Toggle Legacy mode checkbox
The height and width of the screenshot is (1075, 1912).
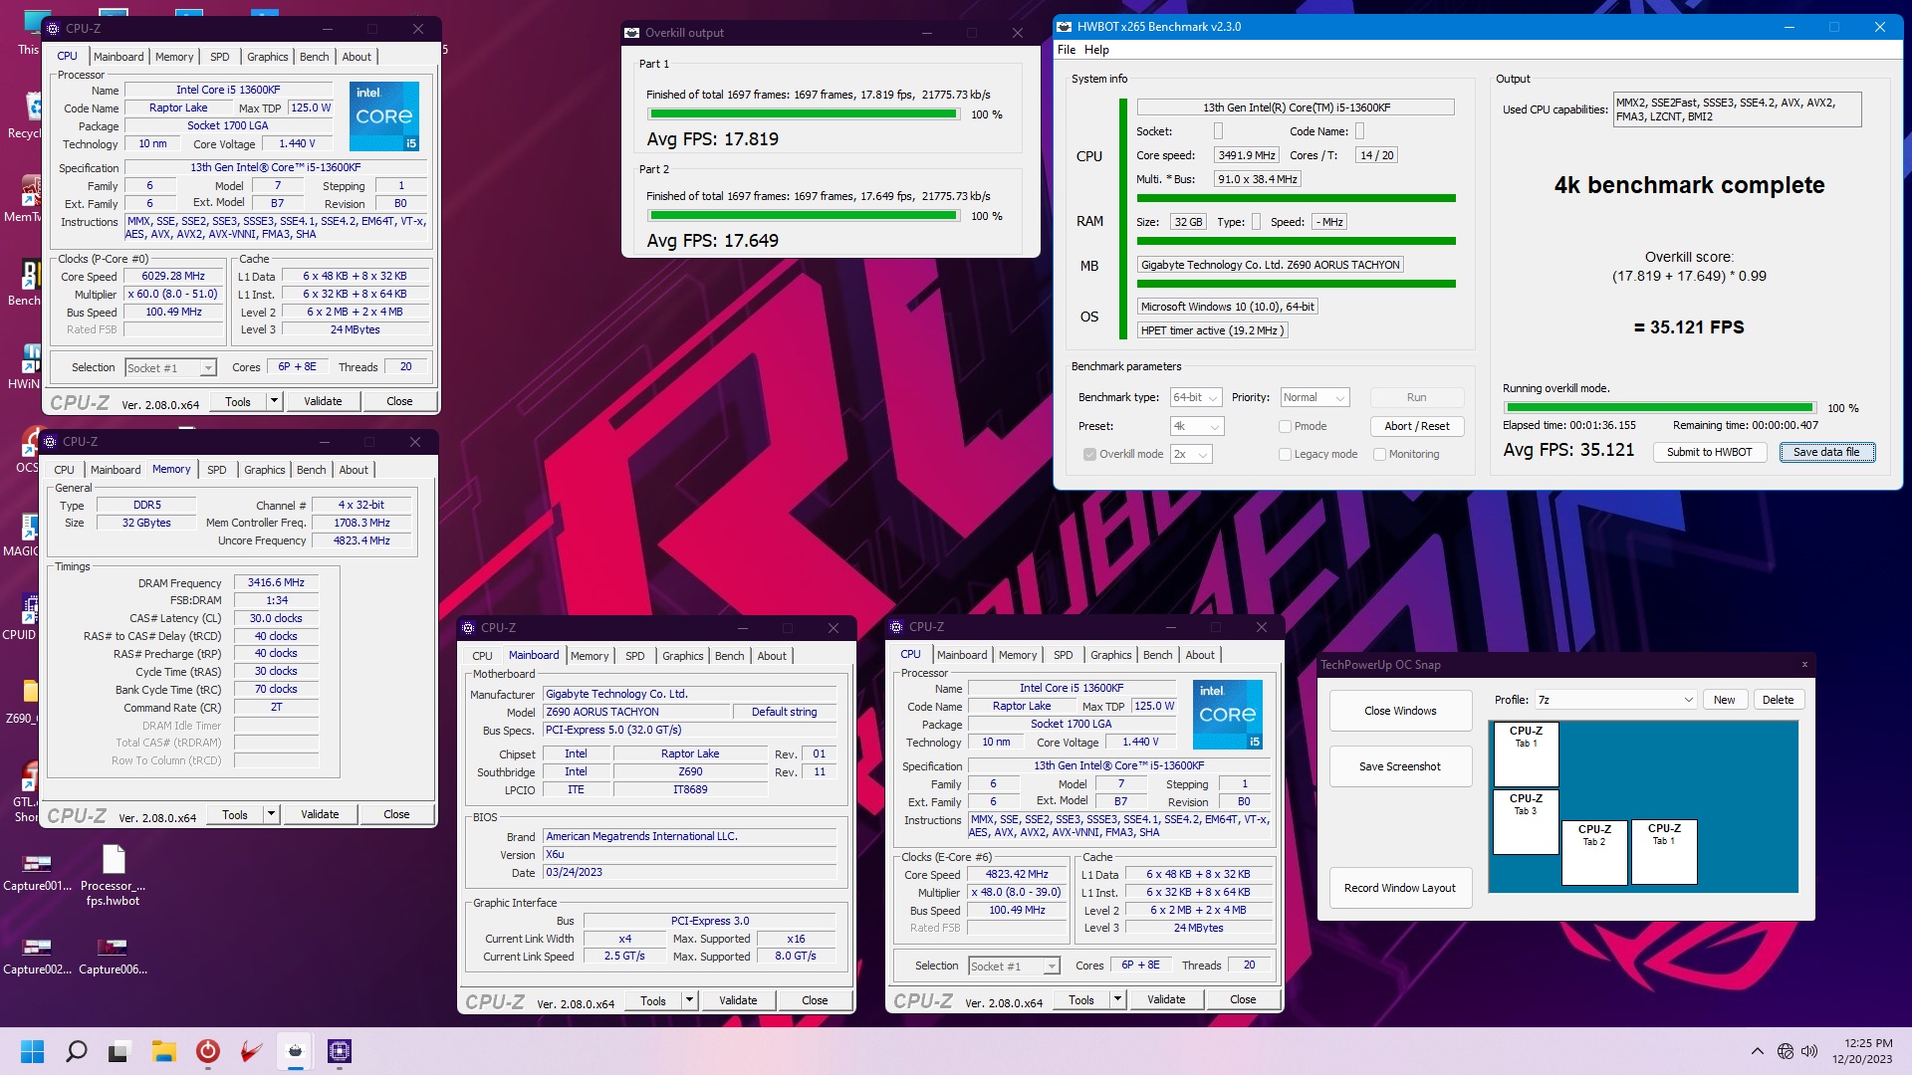1285,454
